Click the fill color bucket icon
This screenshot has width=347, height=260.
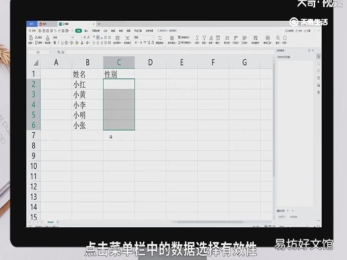pyautogui.click(x=76, y=43)
